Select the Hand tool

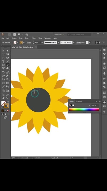click(3, 98)
